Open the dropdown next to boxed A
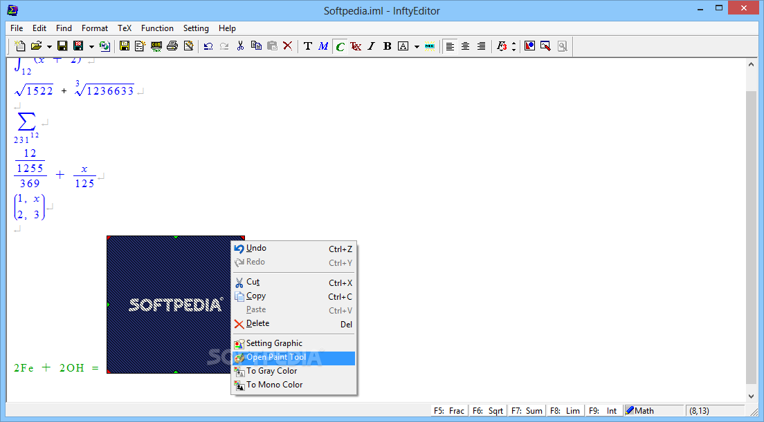The image size is (764, 422). click(417, 47)
